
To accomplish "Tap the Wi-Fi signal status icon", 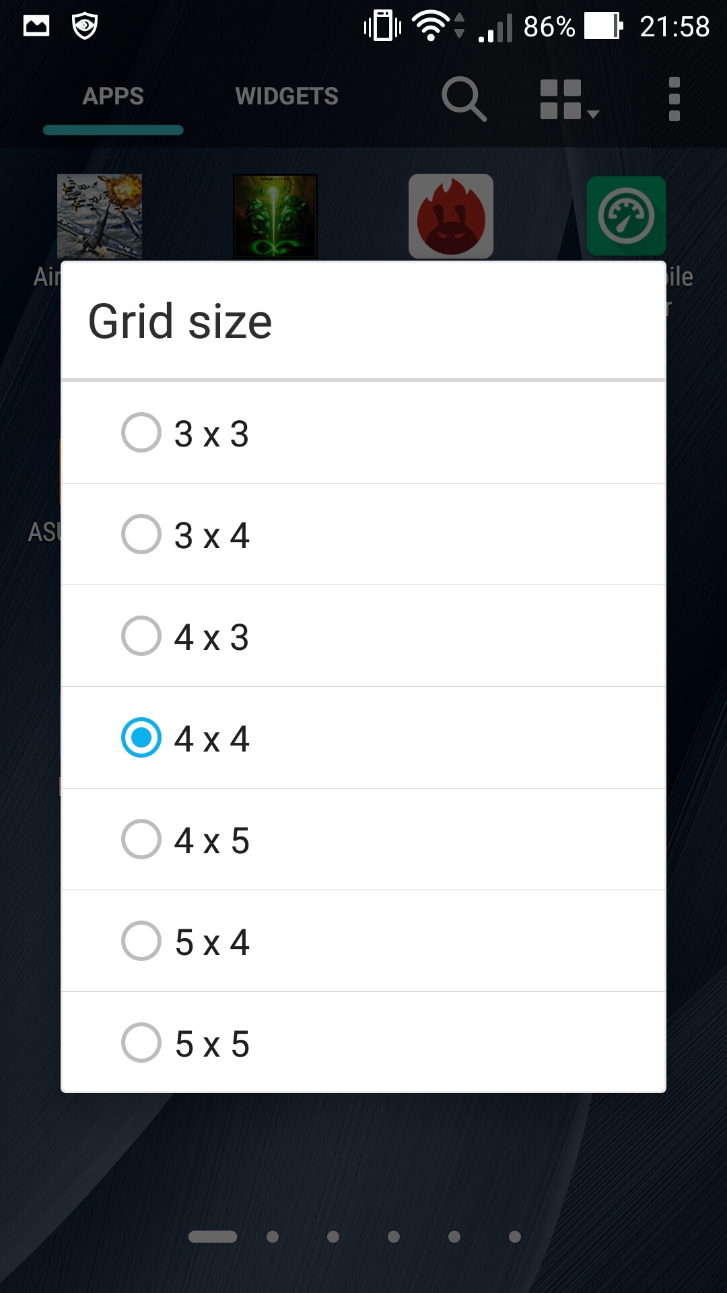I will click(x=431, y=26).
